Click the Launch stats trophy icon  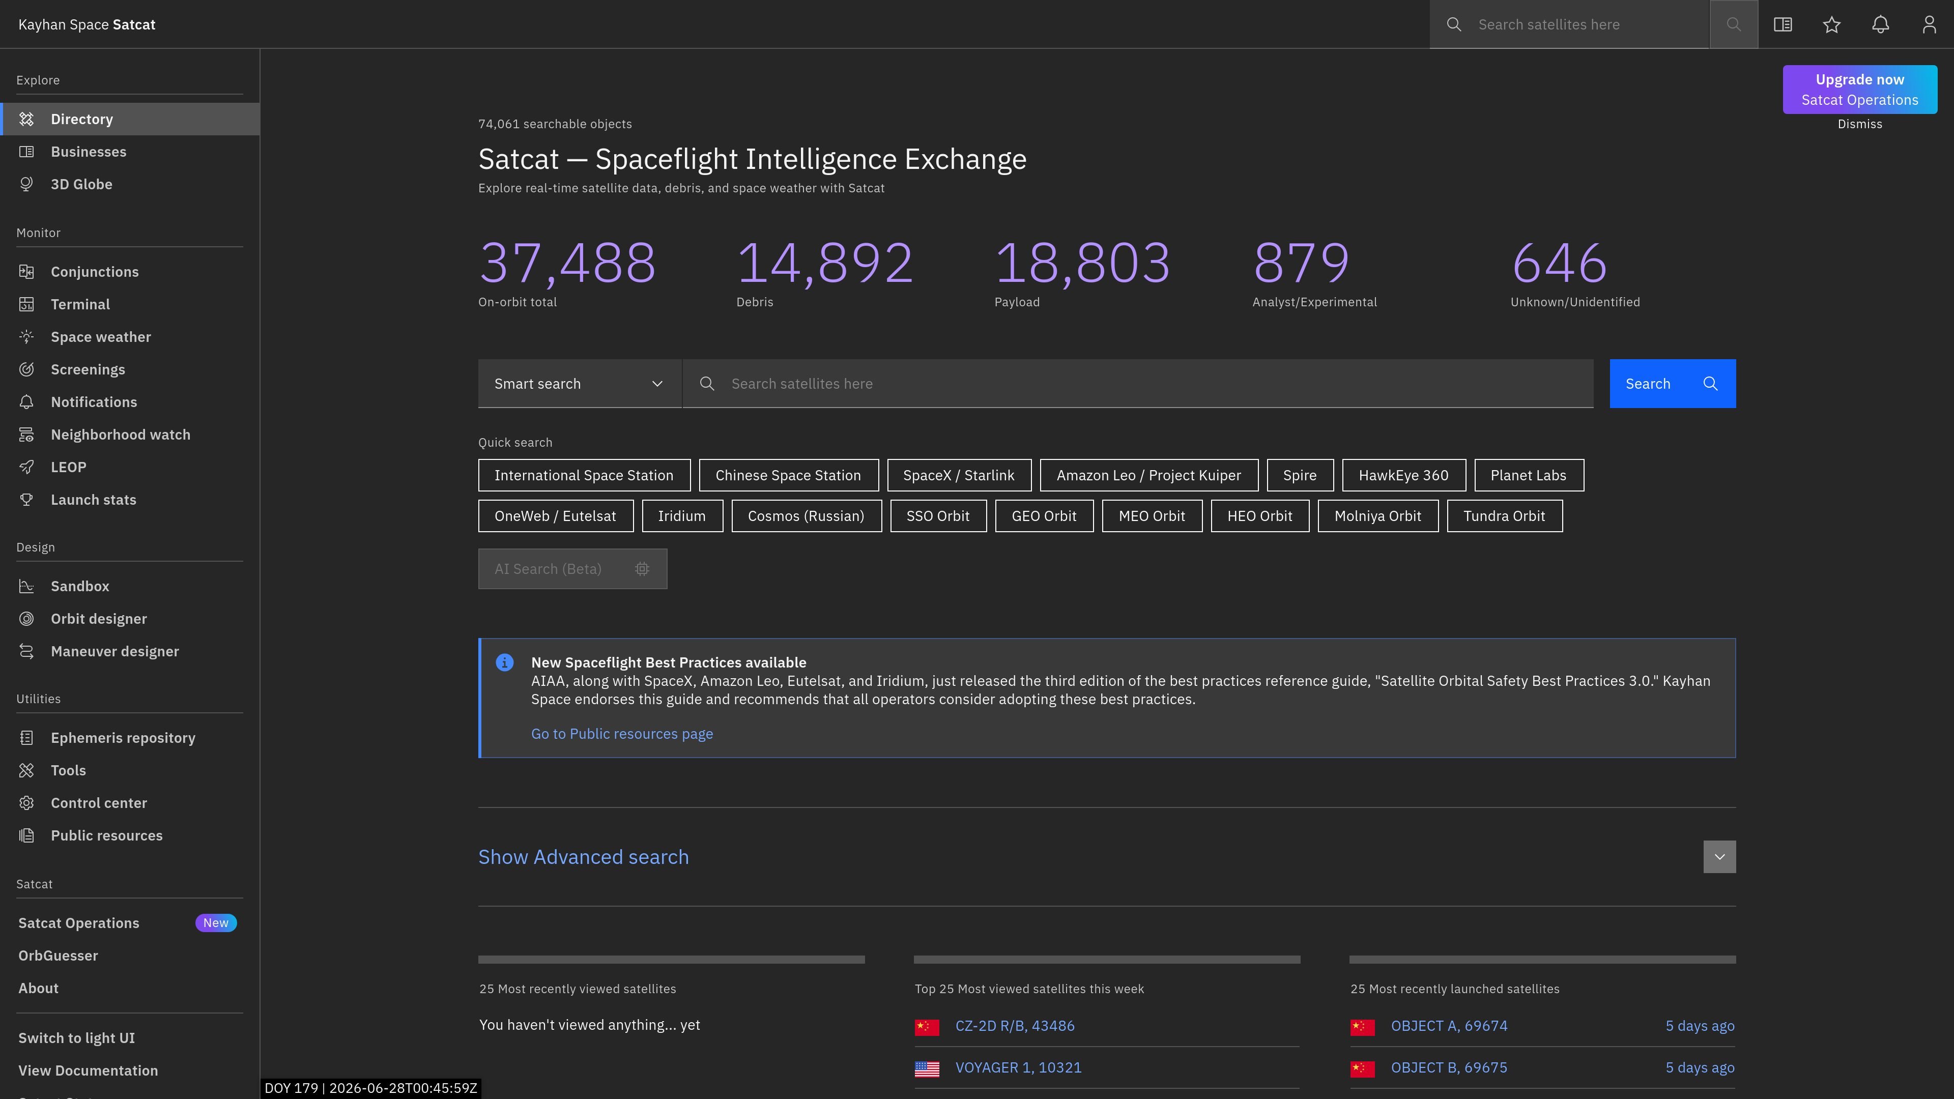[x=26, y=500]
